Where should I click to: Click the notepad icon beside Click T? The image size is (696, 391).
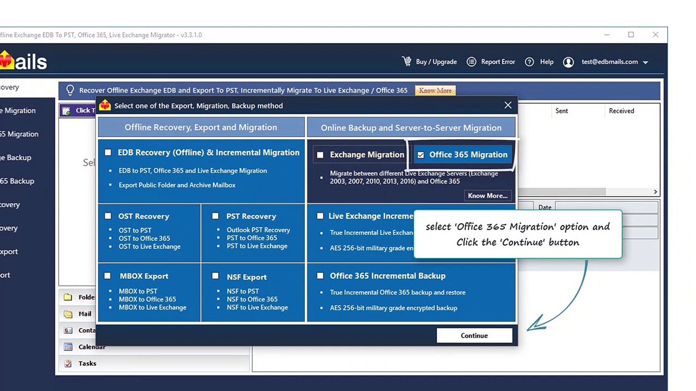[x=66, y=111]
